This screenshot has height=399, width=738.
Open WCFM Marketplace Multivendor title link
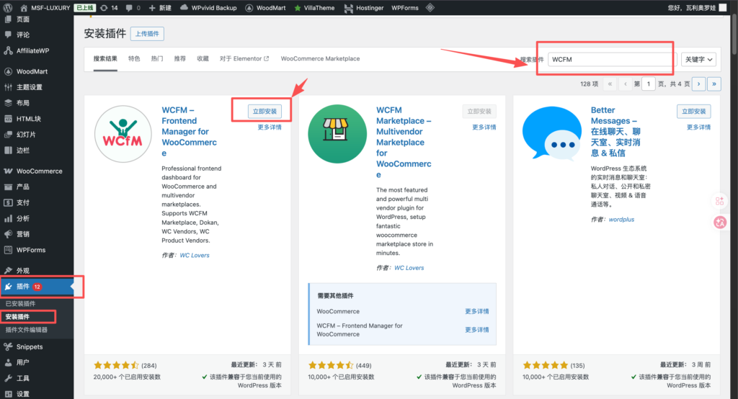(404, 142)
